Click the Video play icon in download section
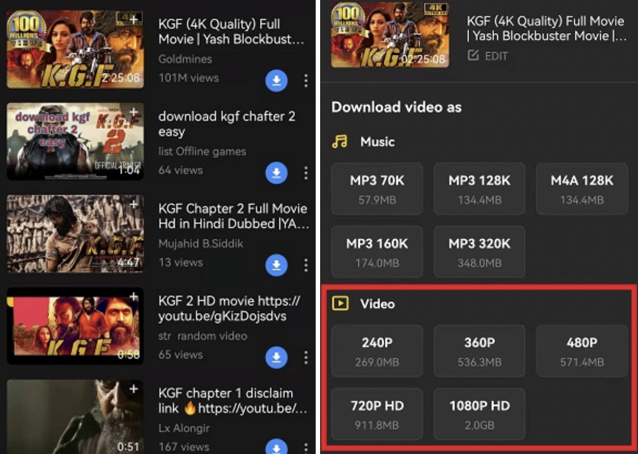 tap(340, 303)
